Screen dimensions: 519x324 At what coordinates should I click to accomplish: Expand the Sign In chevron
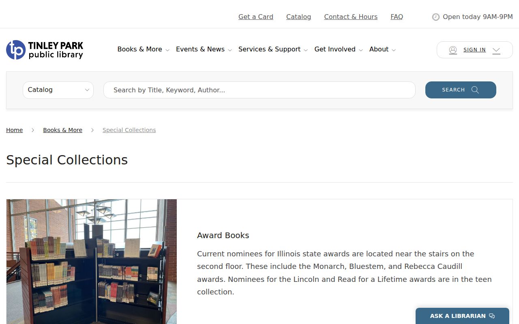[496, 50]
